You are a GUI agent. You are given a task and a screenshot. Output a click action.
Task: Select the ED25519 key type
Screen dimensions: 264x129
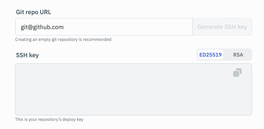coord(210,55)
